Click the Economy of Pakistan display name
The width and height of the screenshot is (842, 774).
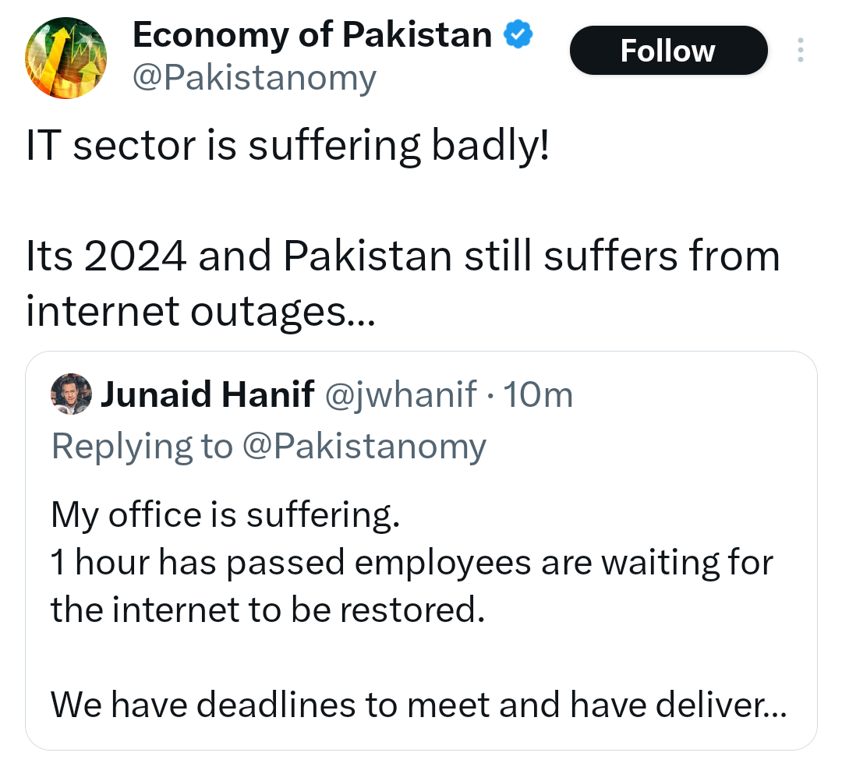pos(312,35)
